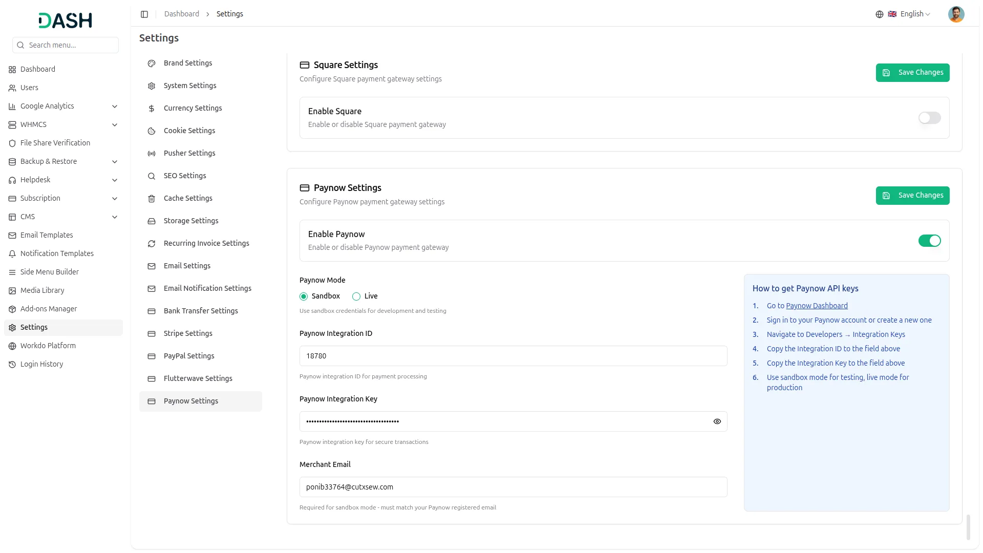Click the File Share Verification shield icon

click(12, 143)
